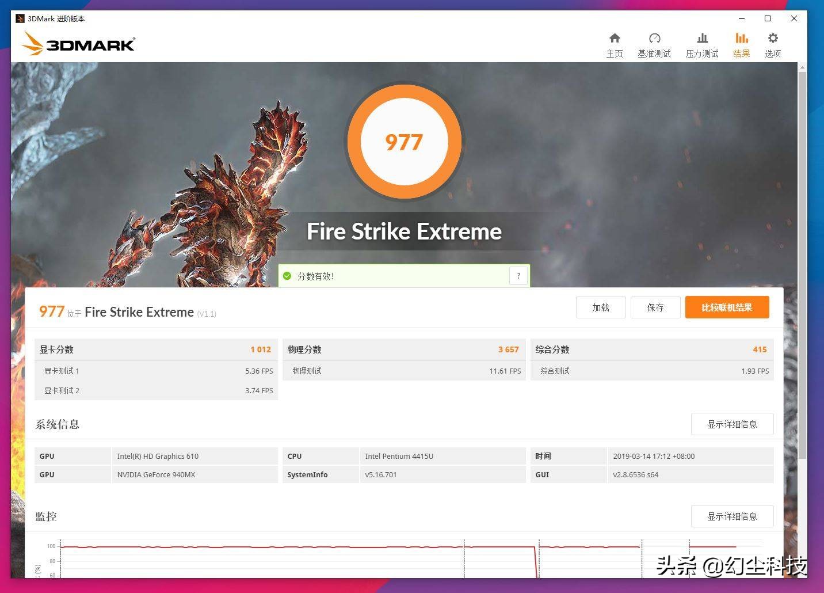The image size is (824, 593).
Task: Click the 显卡分数 header label
Action: pyautogui.click(x=56, y=349)
